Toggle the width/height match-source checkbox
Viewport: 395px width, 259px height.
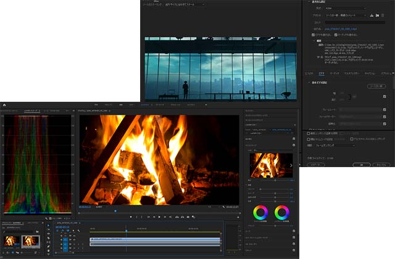click(385, 96)
